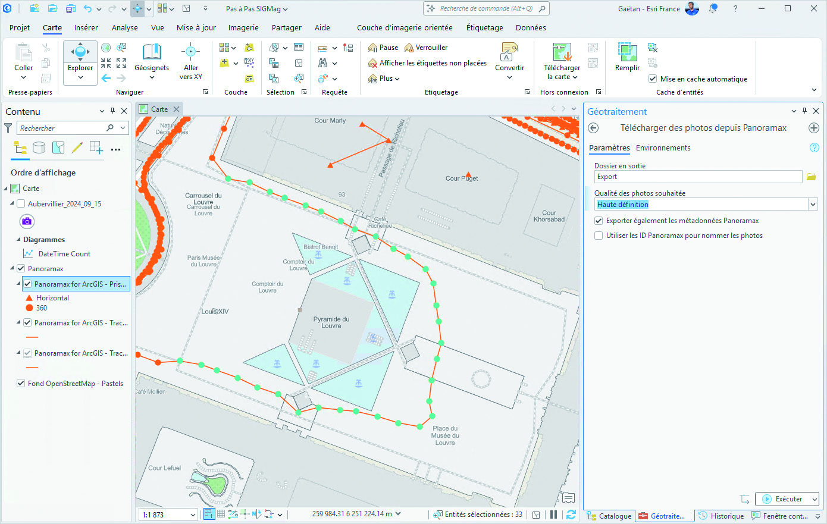This screenshot has width=827, height=524.
Task: Open the Étiquetage ribbon tab
Action: click(x=485, y=27)
